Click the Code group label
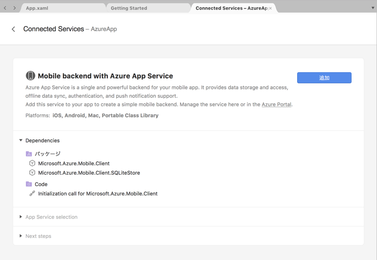This screenshot has width=377, height=260. coord(41,184)
